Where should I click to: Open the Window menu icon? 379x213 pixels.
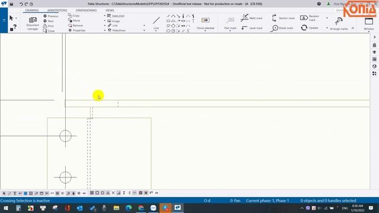(369, 21)
